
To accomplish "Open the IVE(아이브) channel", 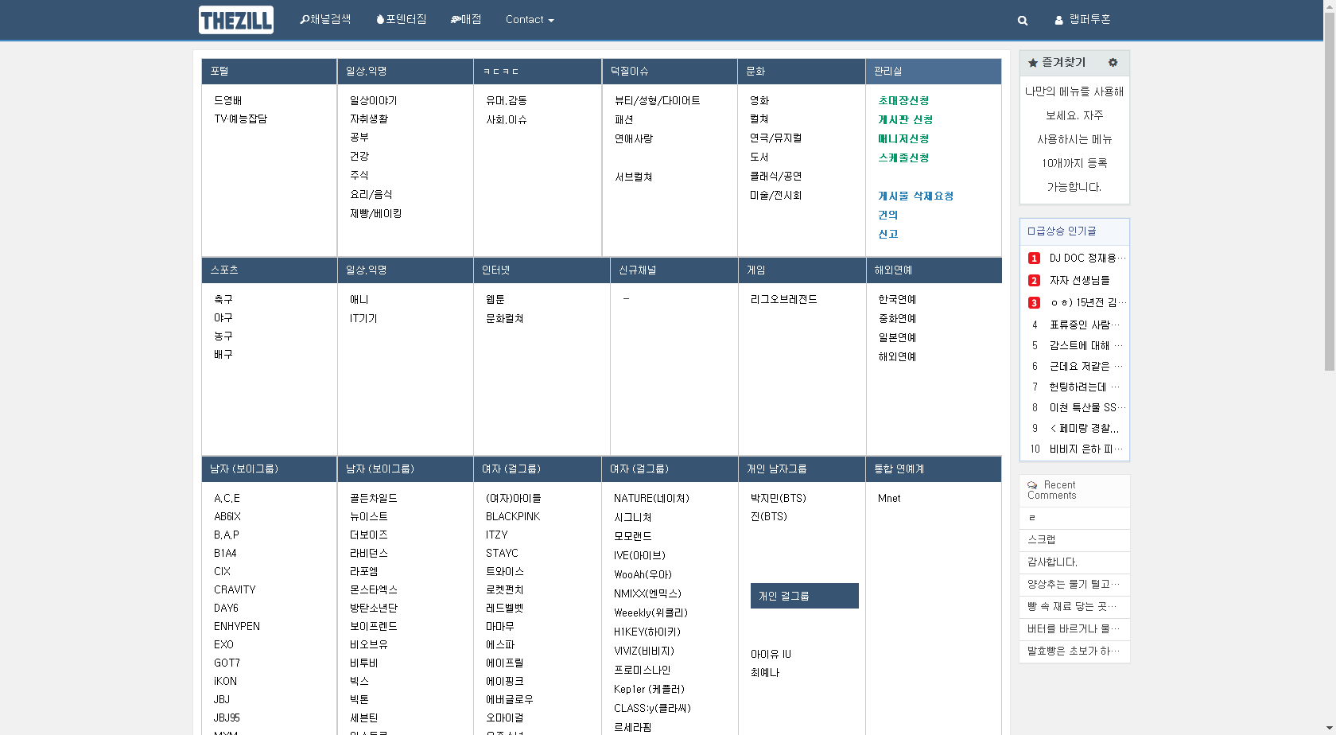I will (639, 555).
